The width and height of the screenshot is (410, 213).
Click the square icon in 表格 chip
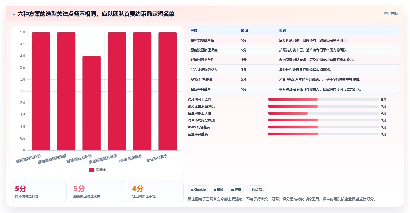(x=215, y=190)
